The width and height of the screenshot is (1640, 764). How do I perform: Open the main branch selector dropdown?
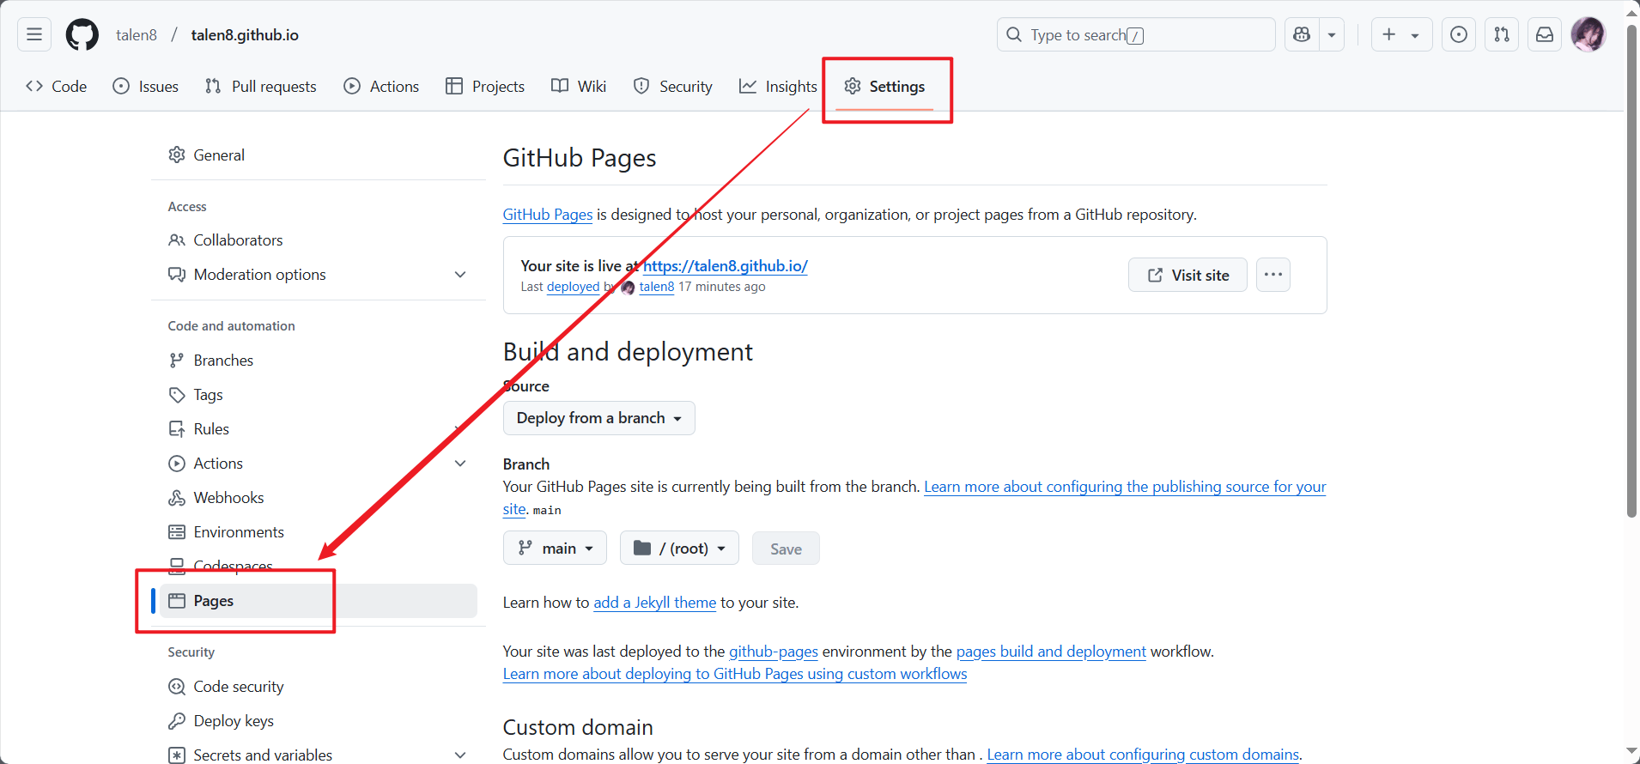coord(555,549)
